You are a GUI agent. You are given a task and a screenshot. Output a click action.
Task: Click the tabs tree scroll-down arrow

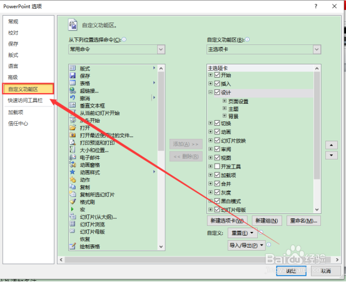[x=317, y=209]
